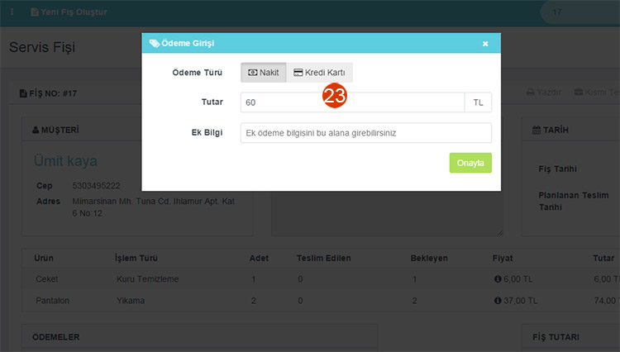Click the Fiş Tarihi label
The height and width of the screenshot is (352, 620).
pyautogui.click(x=557, y=169)
